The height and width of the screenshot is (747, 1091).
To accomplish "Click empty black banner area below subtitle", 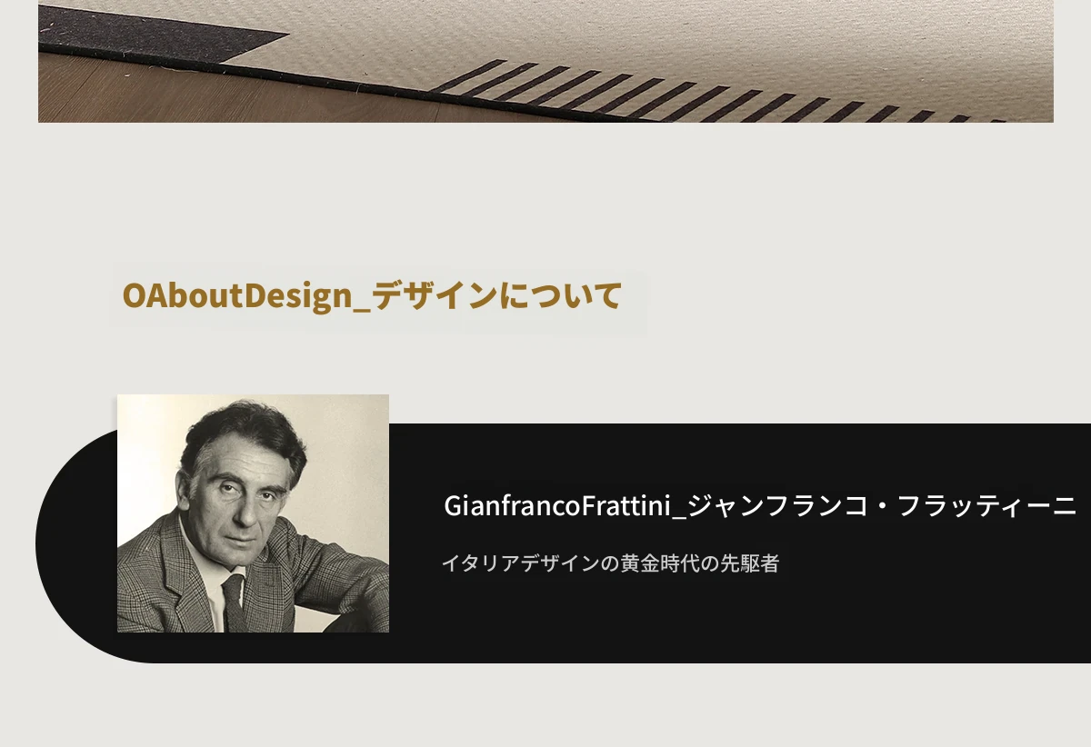I will 727,622.
